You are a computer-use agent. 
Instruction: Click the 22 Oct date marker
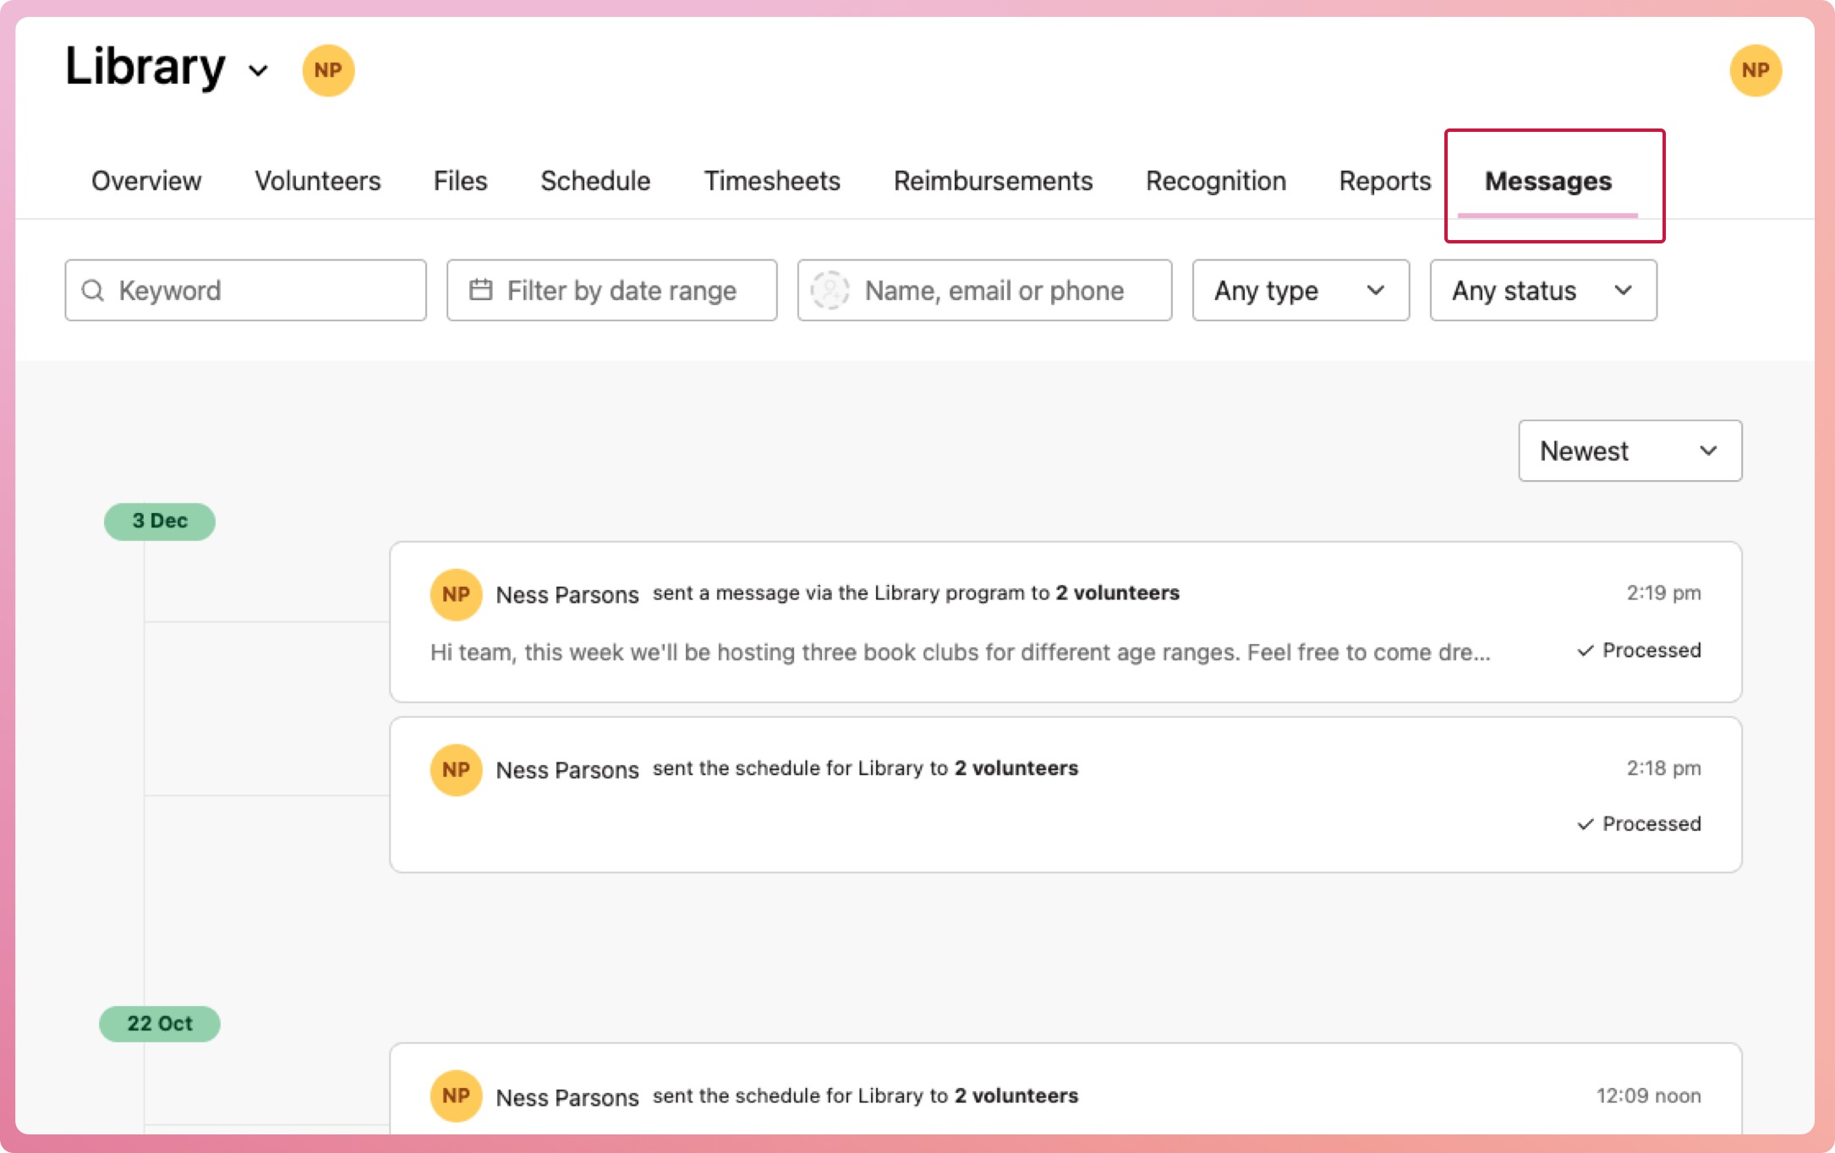(x=160, y=1024)
